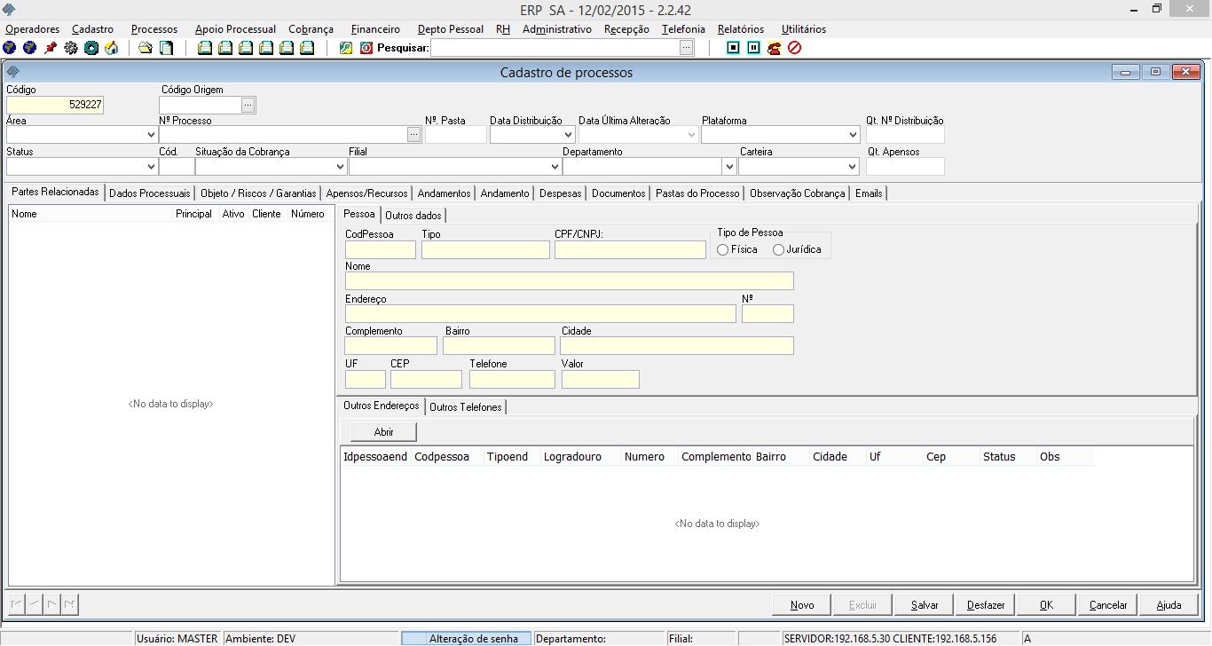Screen dimensions: 1212x646
Task: Click the red prohibited circle toolbar icon
Action: click(794, 48)
